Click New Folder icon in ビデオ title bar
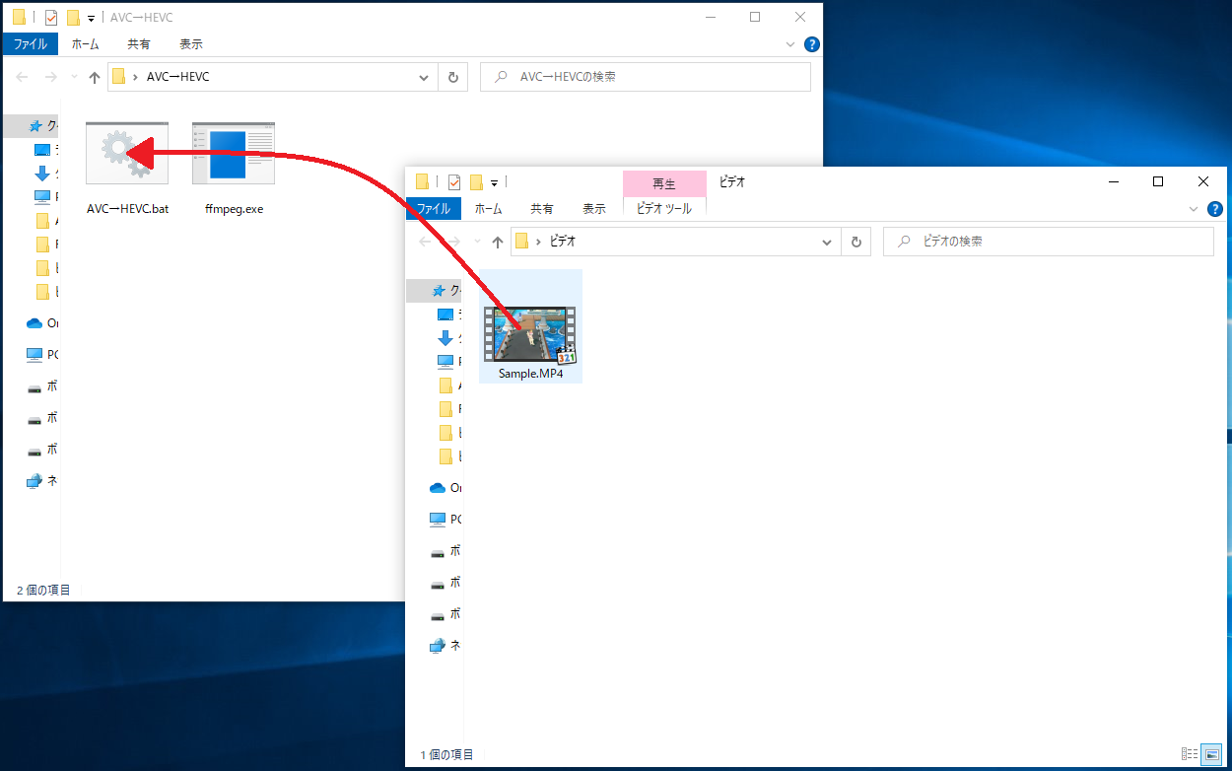Image resolution: width=1232 pixels, height=771 pixels. pyautogui.click(x=476, y=181)
